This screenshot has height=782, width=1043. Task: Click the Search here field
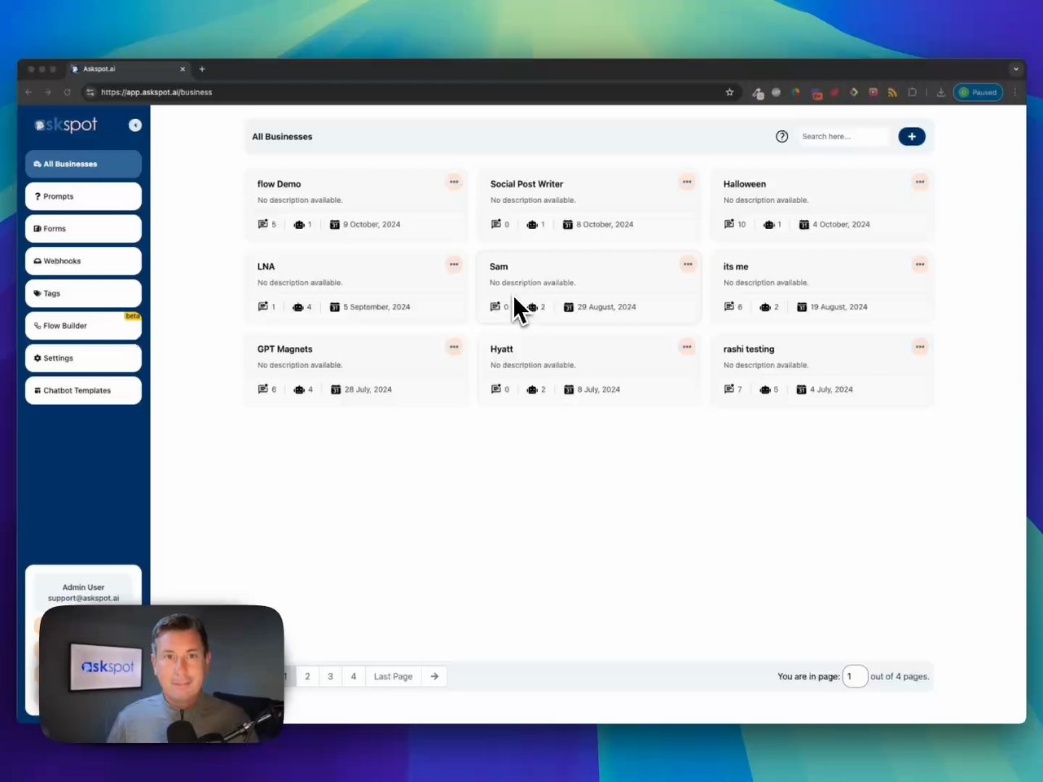[x=843, y=137]
